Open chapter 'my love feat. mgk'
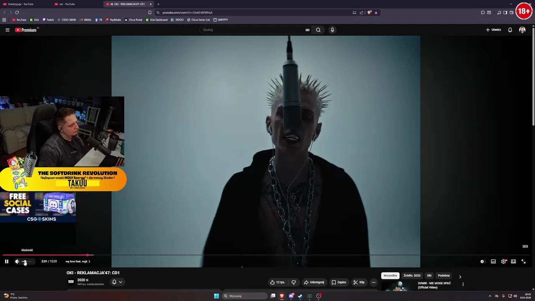Image resolution: width=535 pixels, height=301 pixels. pyautogui.click(x=78, y=261)
